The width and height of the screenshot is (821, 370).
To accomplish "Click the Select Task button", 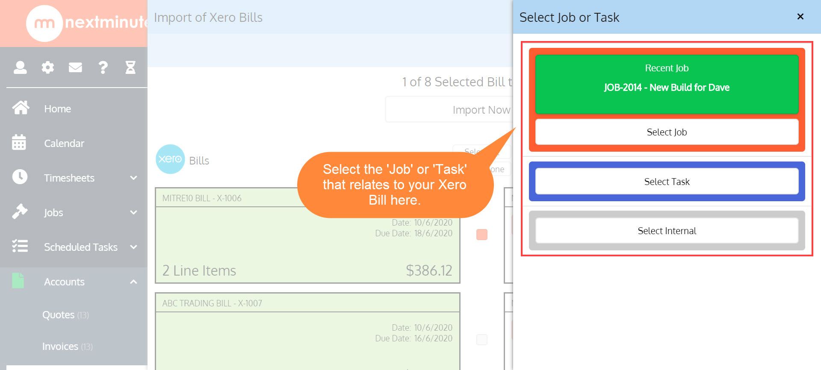I will (667, 182).
